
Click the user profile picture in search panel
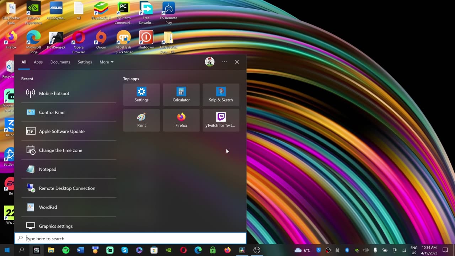click(x=210, y=62)
